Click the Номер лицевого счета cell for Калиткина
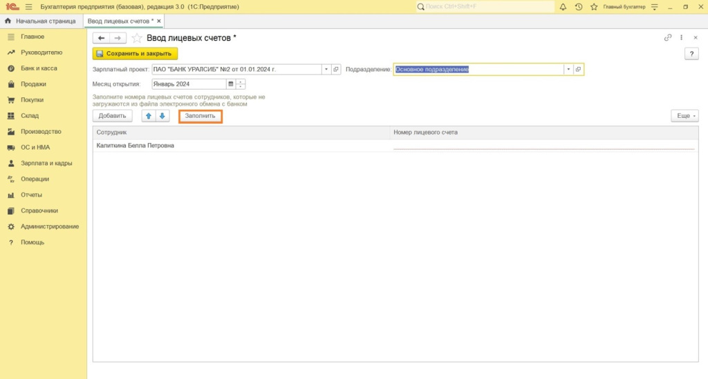 543,146
